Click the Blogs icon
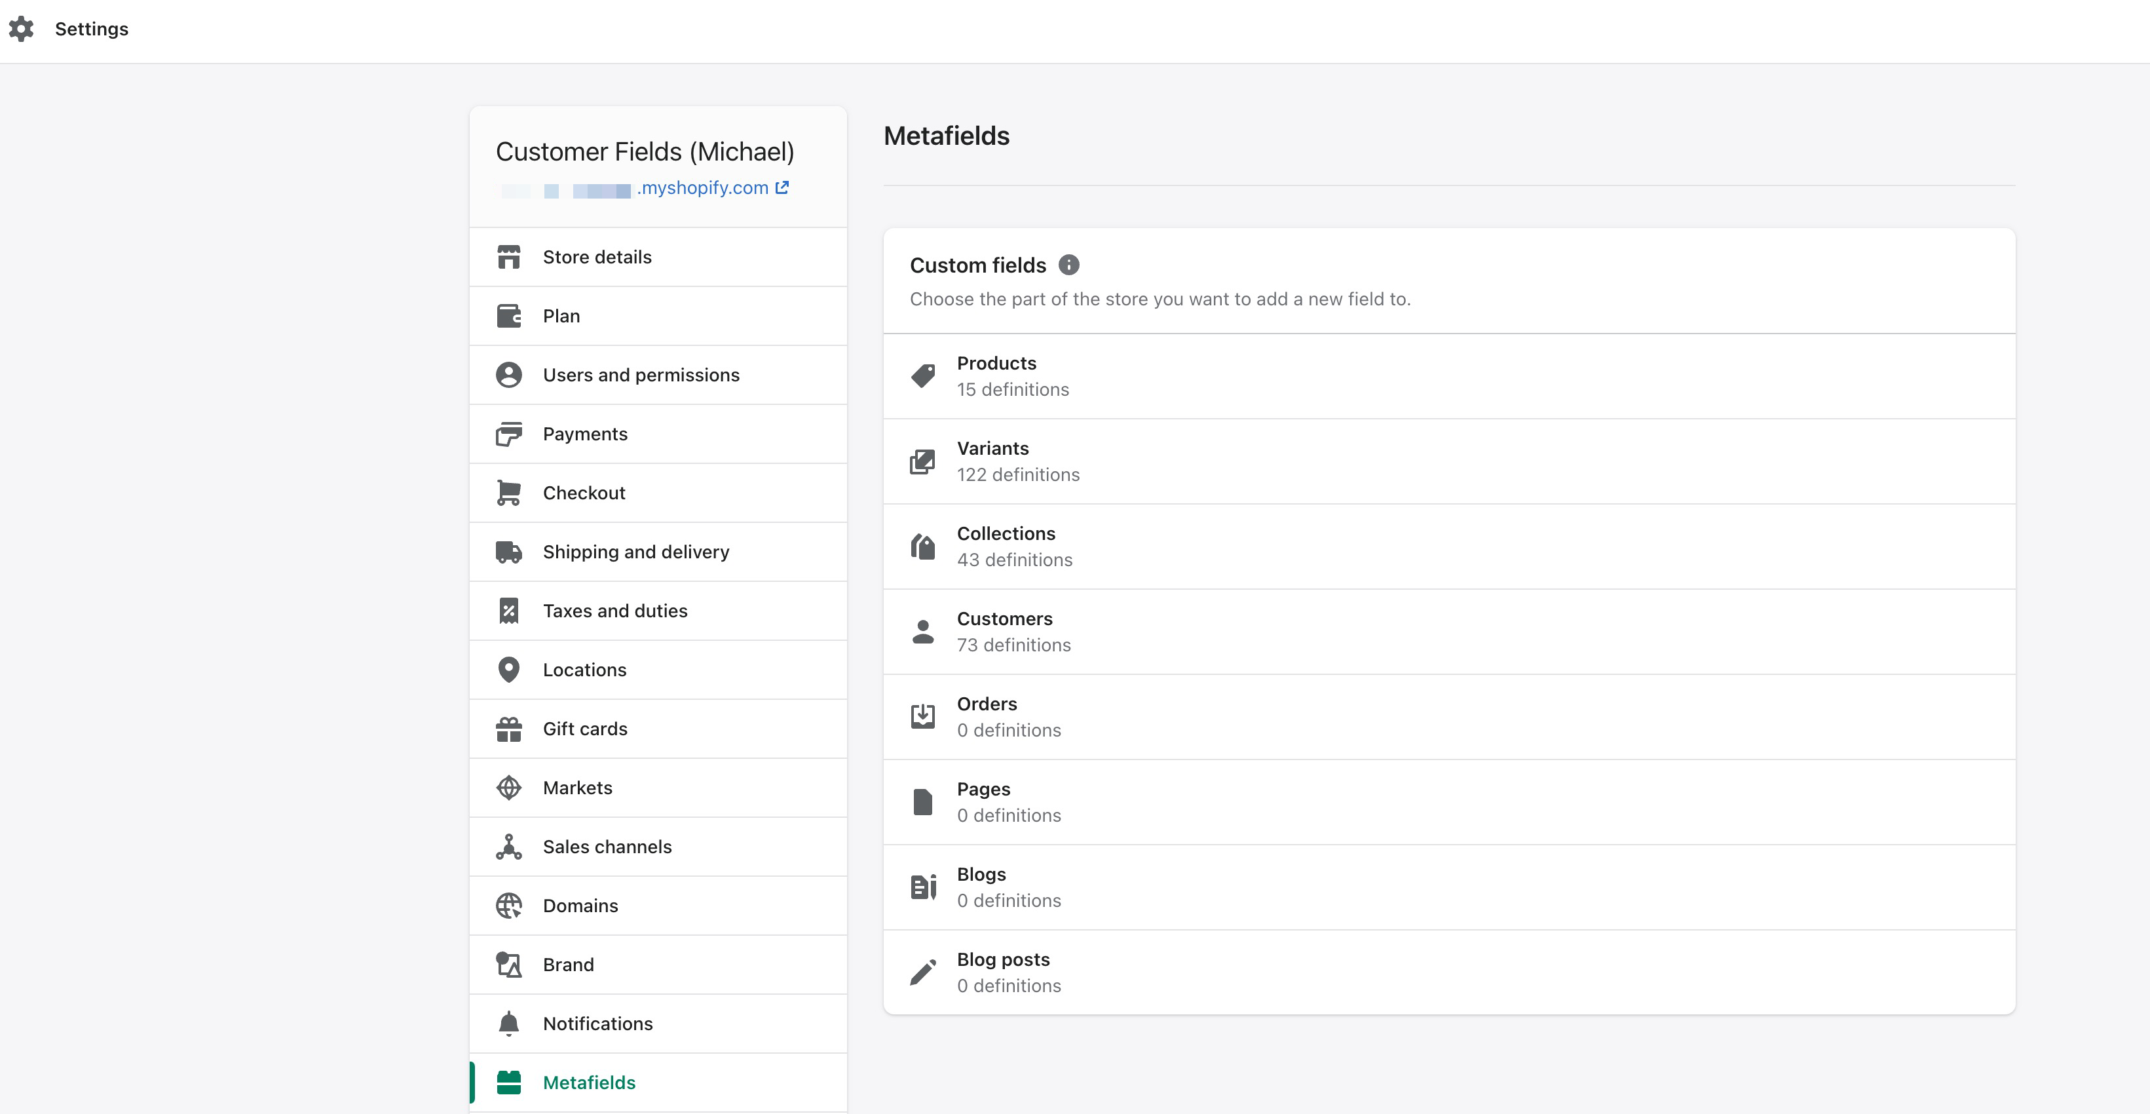 [x=922, y=887]
